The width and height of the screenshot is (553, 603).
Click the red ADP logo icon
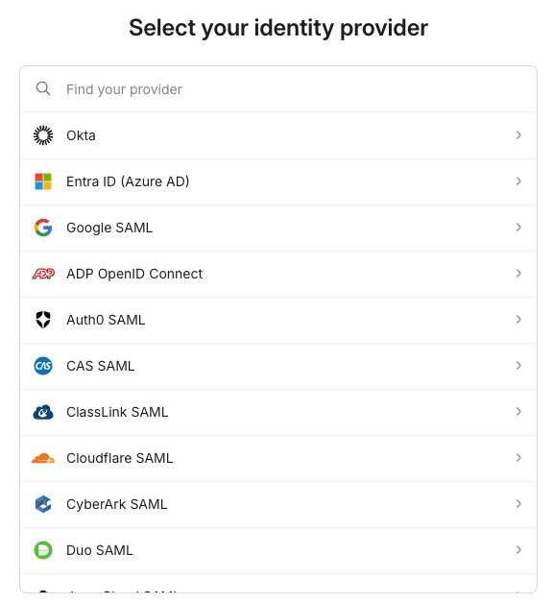[x=43, y=274]
